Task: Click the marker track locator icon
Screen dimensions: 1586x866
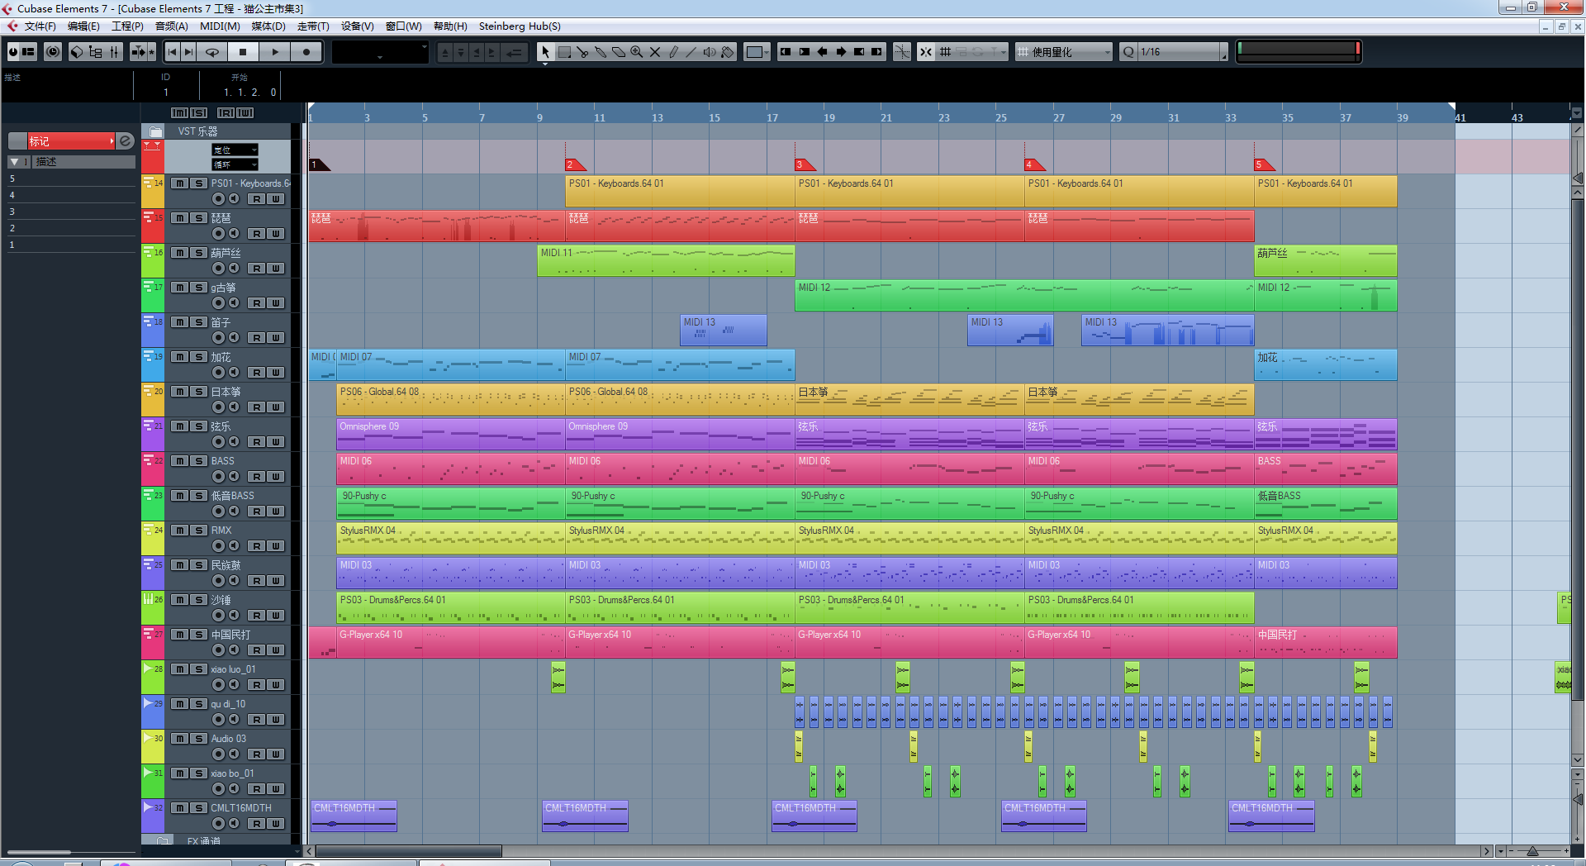Action: [x=152, y=145]
